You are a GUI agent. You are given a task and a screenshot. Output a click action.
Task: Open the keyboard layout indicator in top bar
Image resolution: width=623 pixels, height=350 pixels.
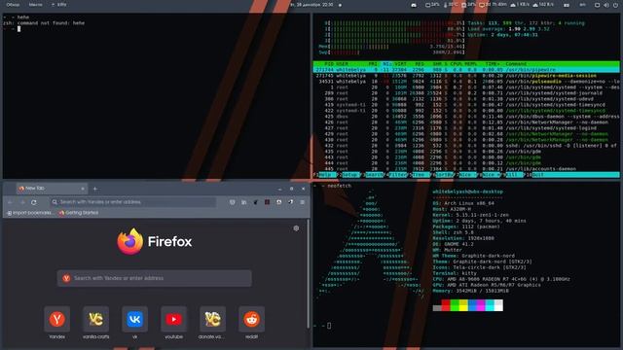click(x=582, y=5)
